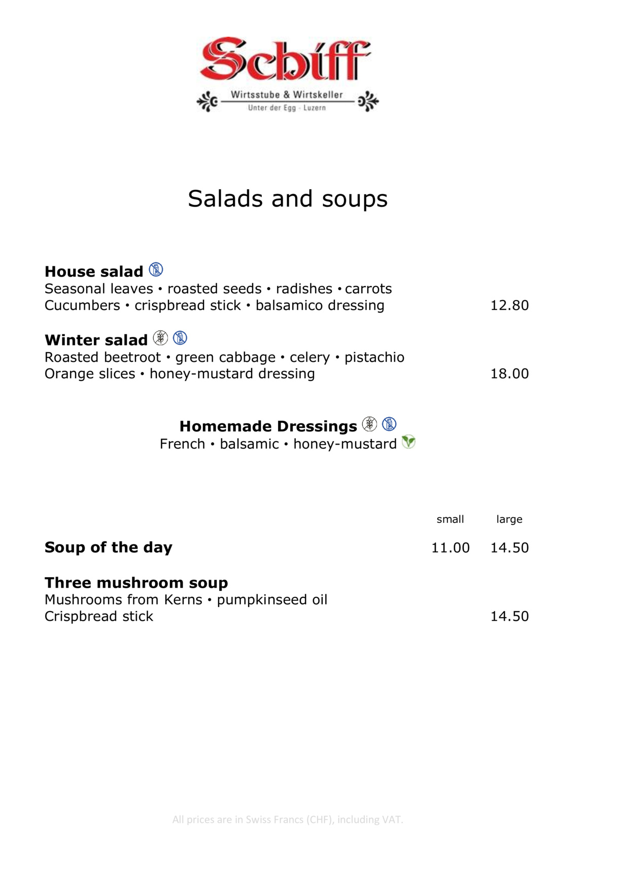Viewport: 620px width, 877px height.
Task: Click the red Schiff logo
Action: pos(286,59)
